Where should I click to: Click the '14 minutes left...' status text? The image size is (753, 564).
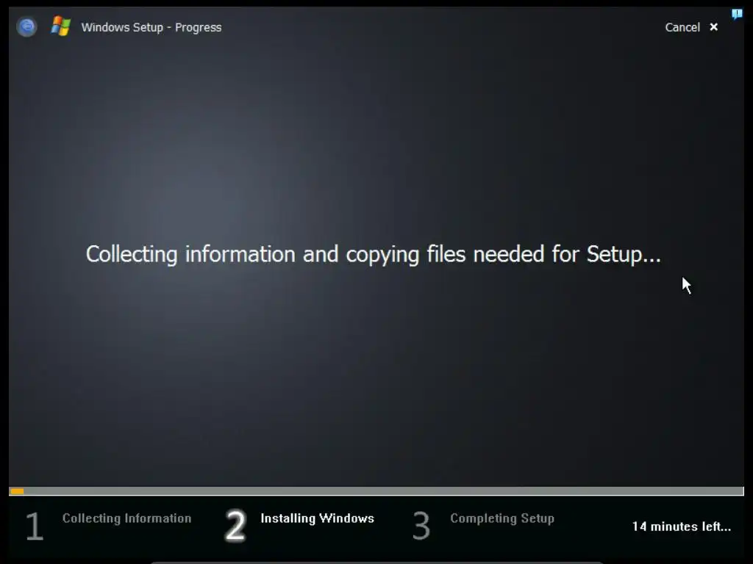point(682,527)
